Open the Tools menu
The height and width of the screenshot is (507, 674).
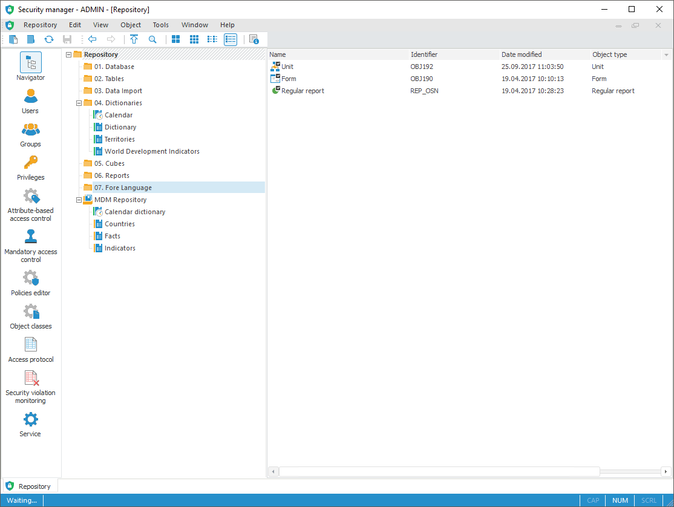coord(160,25)
